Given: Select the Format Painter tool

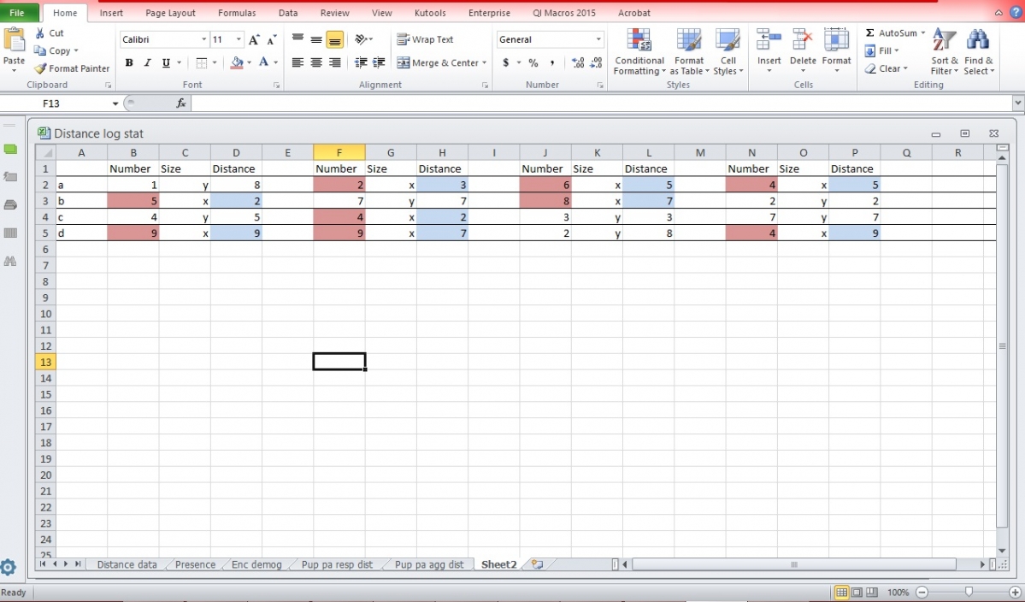Looking at the screenshot, I should [72, 68].
